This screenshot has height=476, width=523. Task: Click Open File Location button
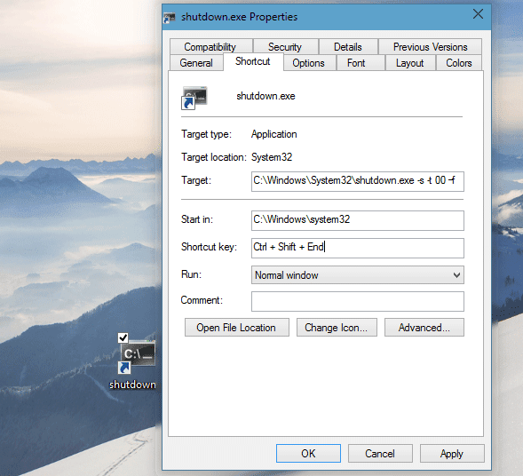point(237,327)
